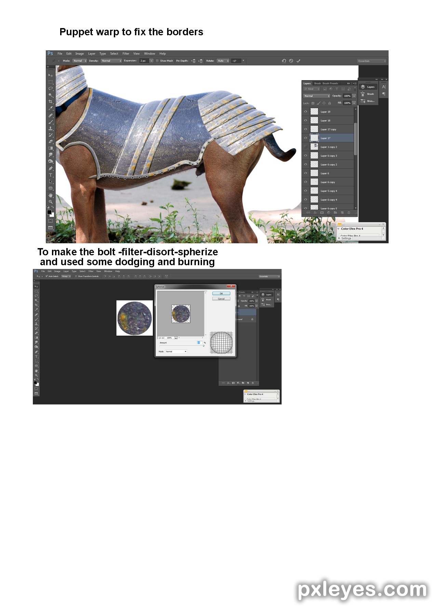Screen dimensions: 432x606
Task: Open the Density dropdown
Action: pyautogui.click(x=111, y=61)
